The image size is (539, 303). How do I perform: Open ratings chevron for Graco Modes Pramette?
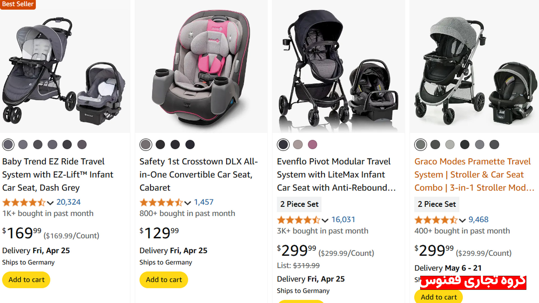coord(462,220)
